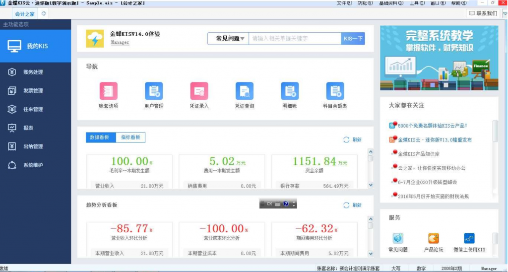This screenshot has height=272, width=508.
Task: Click scroll-up arrow of 趋势分析看板 panel
Action: click(371, 219)
